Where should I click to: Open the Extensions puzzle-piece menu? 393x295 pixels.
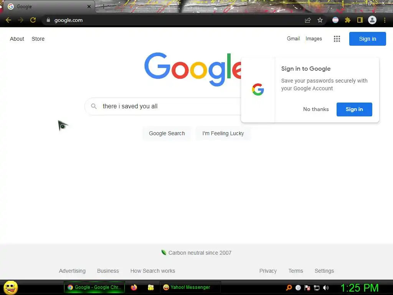348,20
